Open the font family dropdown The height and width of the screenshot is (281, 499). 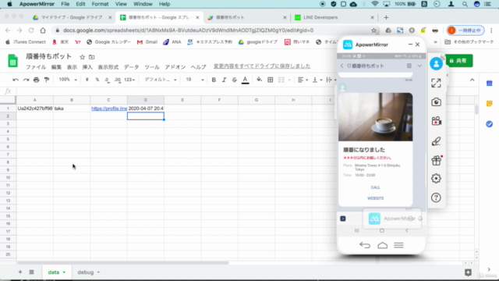tap(161, 80)
